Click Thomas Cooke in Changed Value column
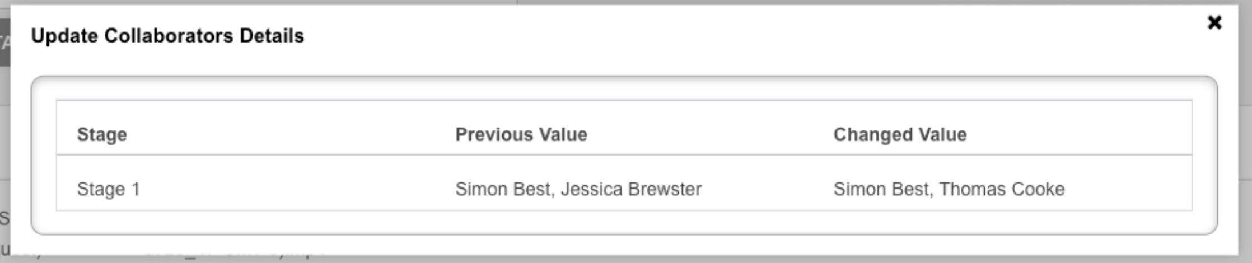1252x263 pixels. coord(1002,189)
